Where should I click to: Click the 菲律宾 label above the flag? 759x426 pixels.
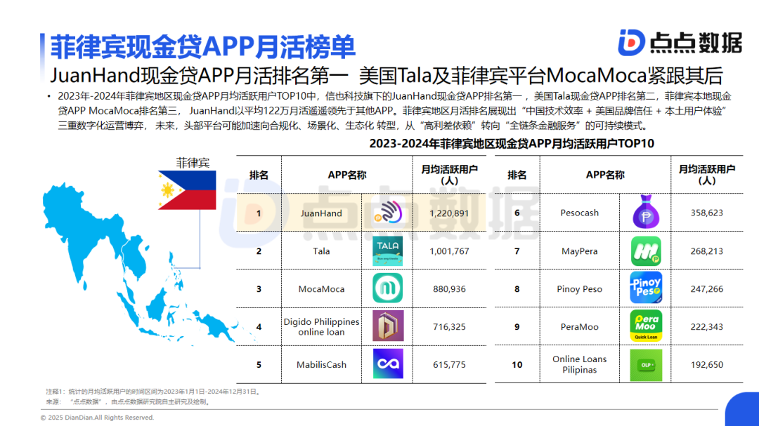pos(193,163)
